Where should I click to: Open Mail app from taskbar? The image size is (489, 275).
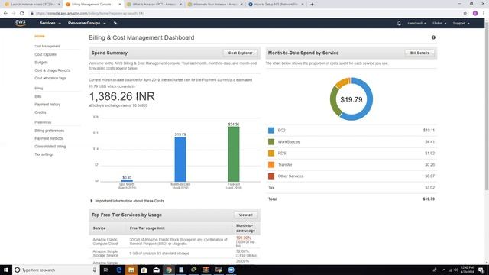(156, 270)
